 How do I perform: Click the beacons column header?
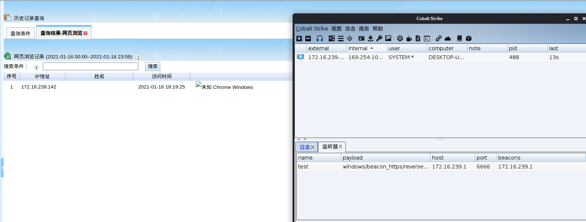click(541, 157)
